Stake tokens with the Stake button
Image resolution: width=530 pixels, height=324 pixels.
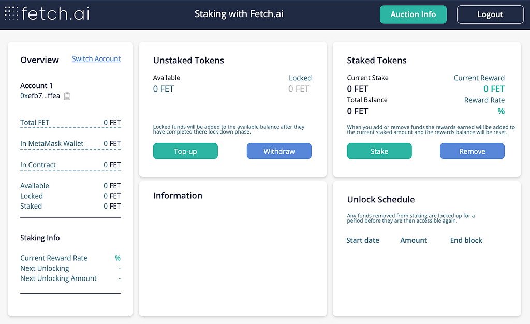(x=379, y=151)
